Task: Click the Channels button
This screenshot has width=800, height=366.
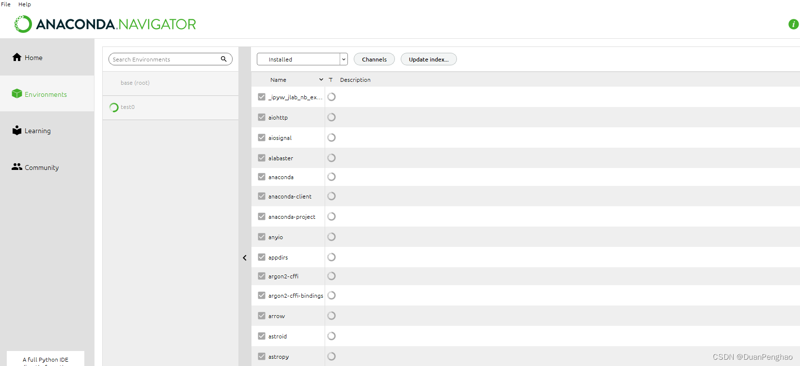Action: point(374,59)
